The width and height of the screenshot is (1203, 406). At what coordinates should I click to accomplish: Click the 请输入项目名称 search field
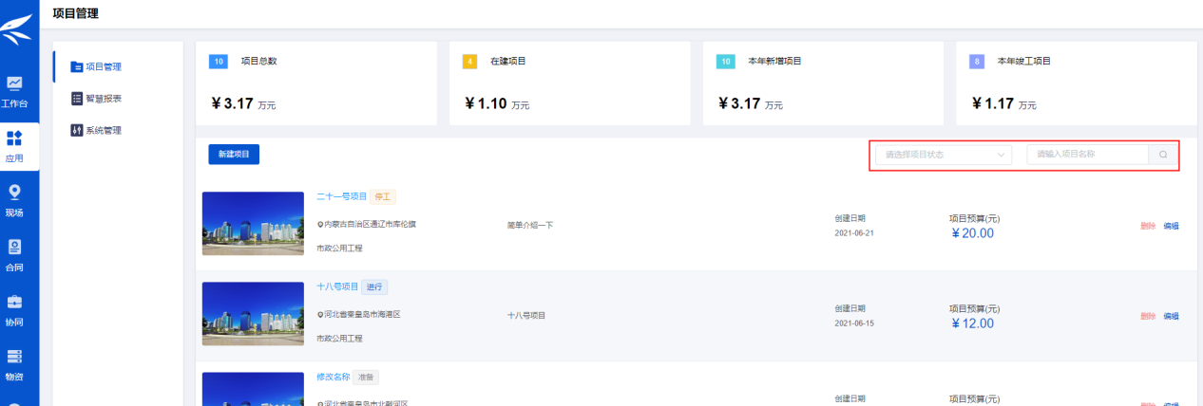(x=1087, y=154)
